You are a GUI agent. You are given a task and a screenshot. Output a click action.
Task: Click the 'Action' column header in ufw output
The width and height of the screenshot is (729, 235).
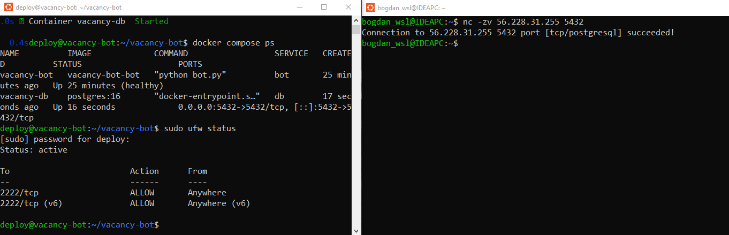pyautogui.click(x=145, y=171)
